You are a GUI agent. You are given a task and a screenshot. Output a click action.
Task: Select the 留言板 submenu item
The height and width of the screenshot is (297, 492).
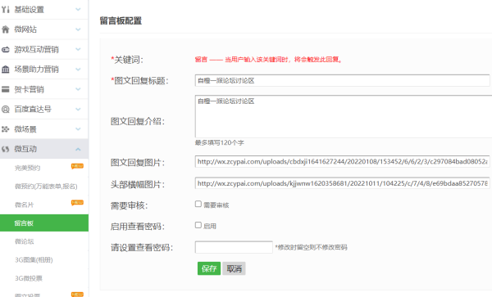44,223
